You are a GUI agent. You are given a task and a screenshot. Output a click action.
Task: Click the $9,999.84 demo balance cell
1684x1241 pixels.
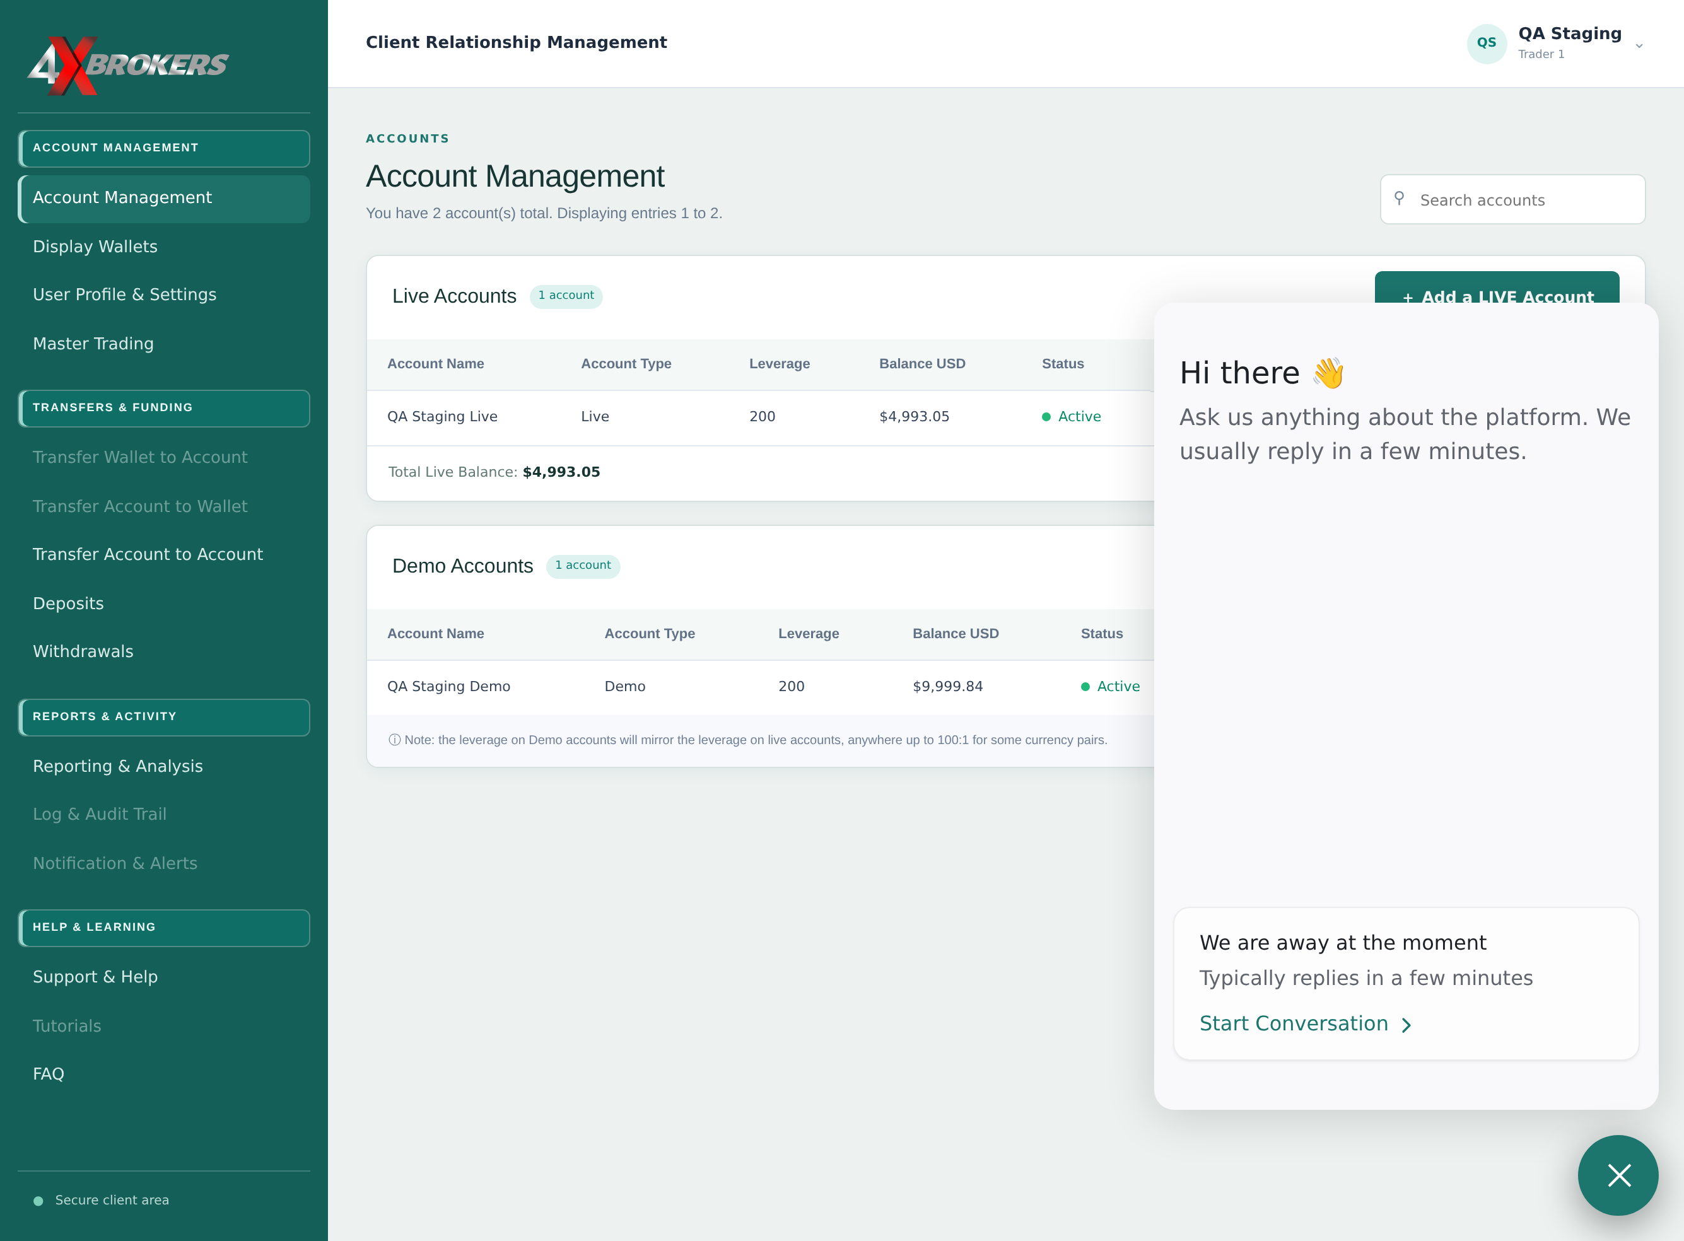point(947,687)
